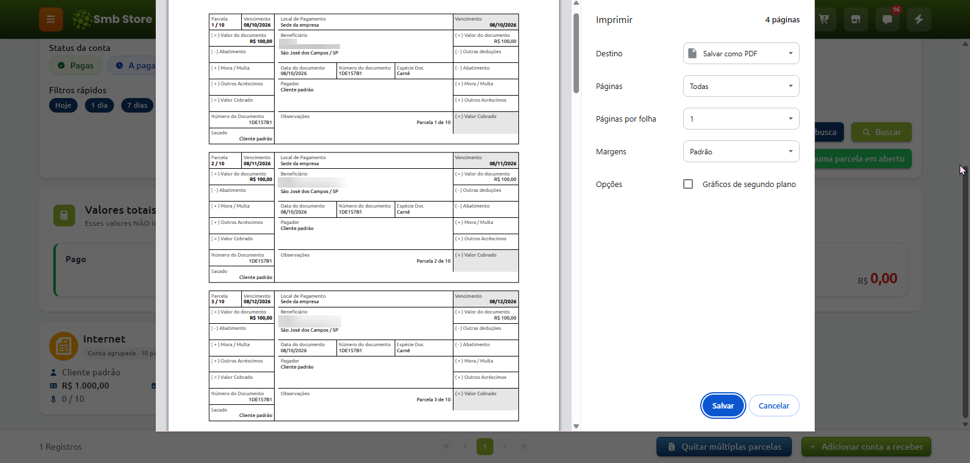The width and height of the screenshot is (970, 463).
Task: Click the green Valores totais card icon
Action: 64,215
